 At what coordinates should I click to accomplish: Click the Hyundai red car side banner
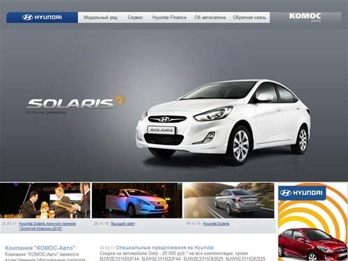pos(313,222)
